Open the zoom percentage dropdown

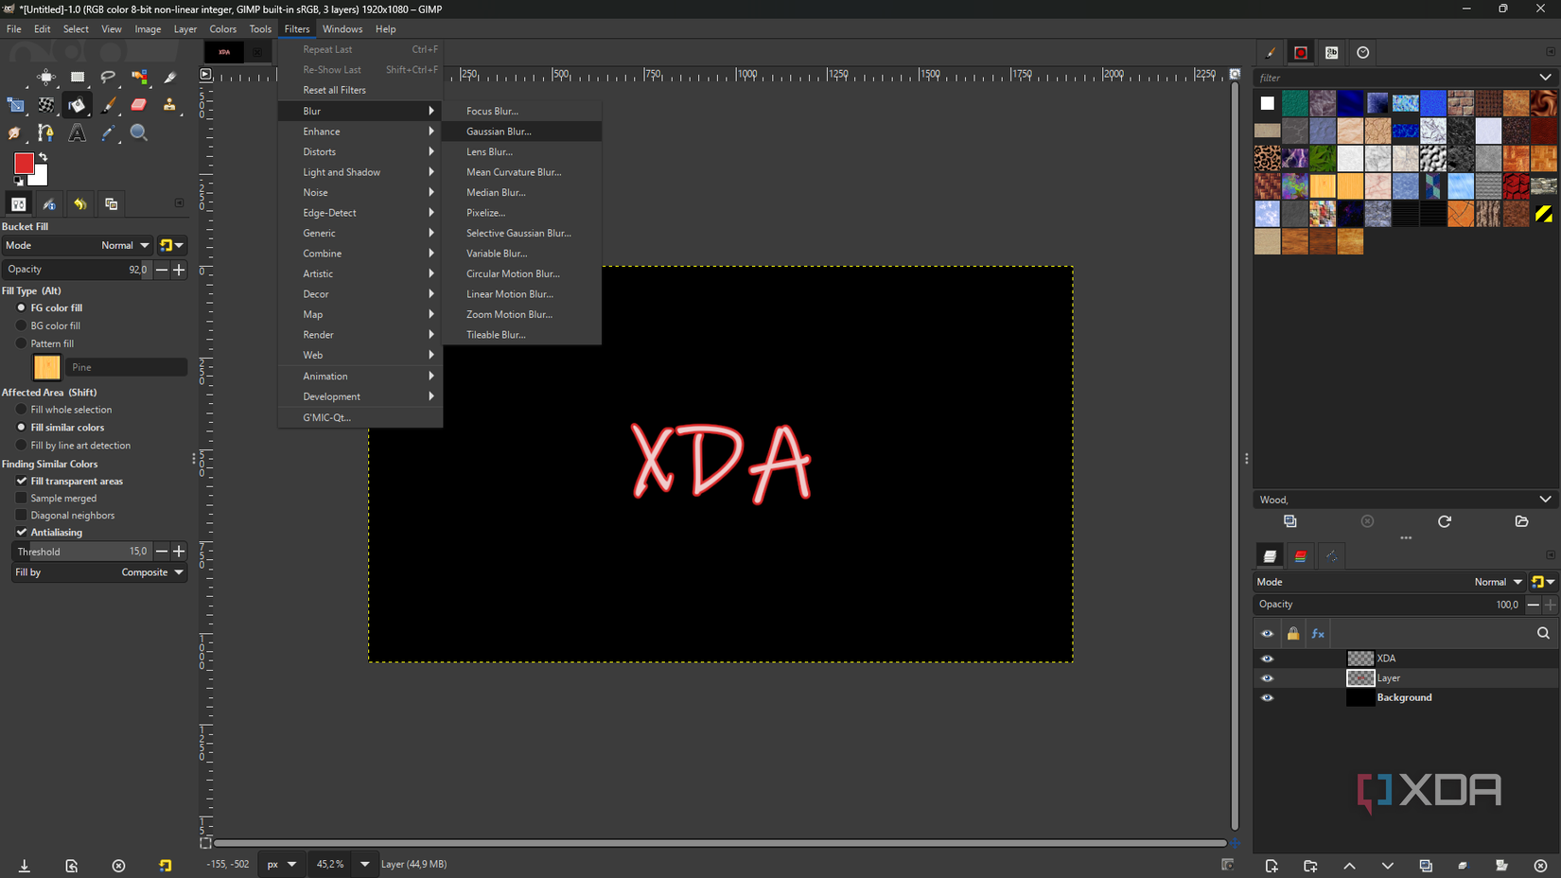coord(364,864)
